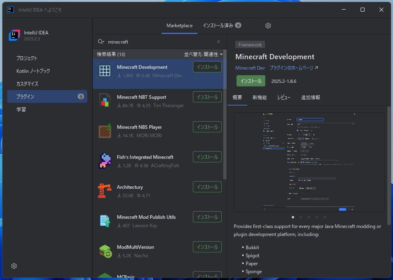Click the Minecraft Dev vendor link

[x=250, y=68]
